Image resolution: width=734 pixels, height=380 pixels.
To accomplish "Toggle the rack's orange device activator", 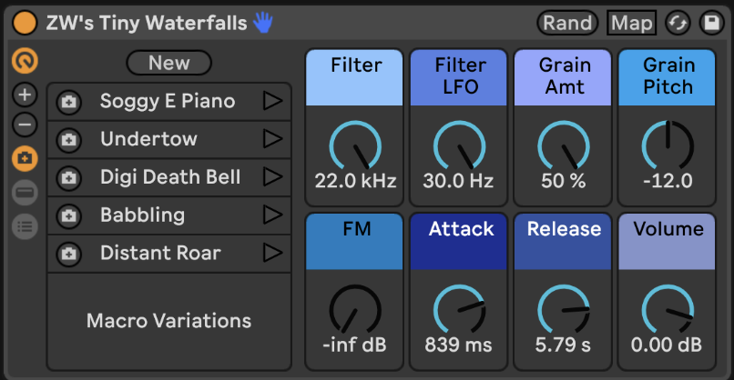I will [26, 23].
